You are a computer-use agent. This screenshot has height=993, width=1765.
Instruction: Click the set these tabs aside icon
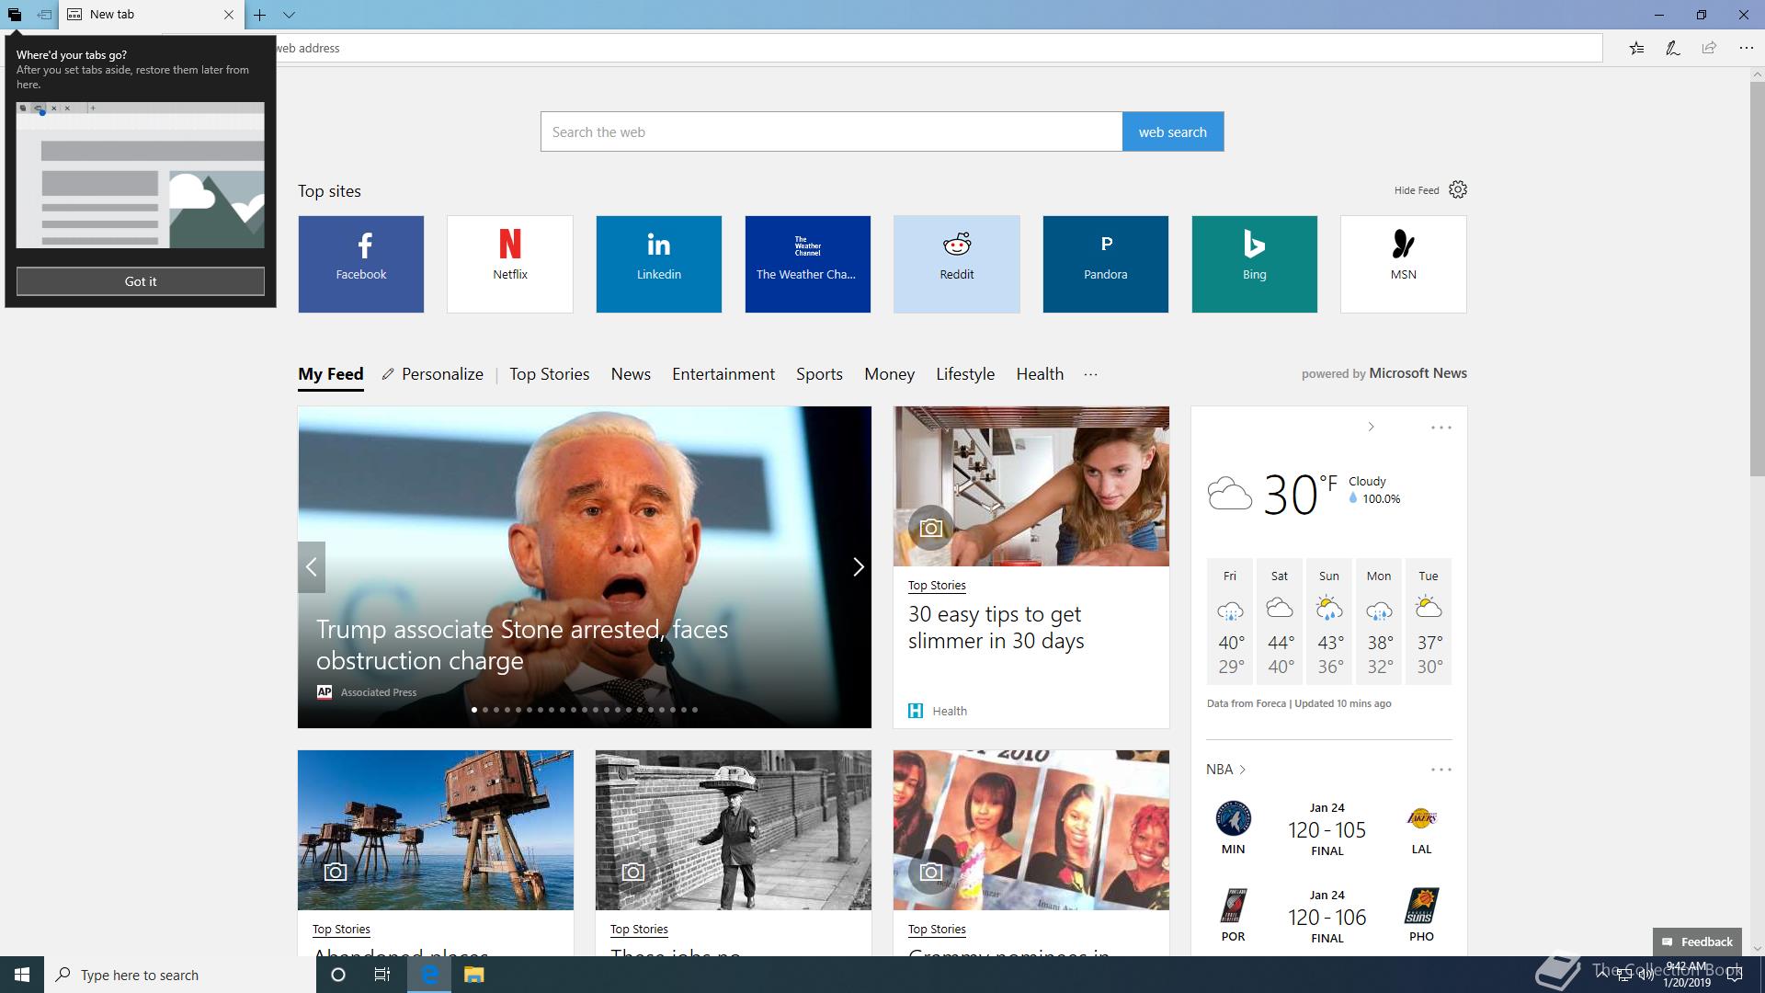(44, 15)
